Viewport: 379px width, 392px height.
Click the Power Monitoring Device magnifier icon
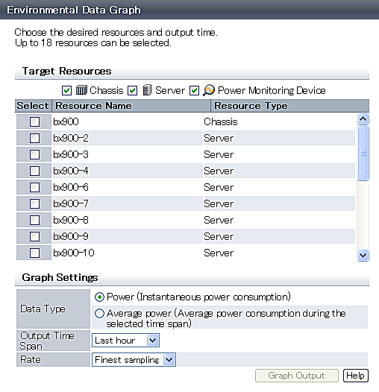(x=209, y=90)
